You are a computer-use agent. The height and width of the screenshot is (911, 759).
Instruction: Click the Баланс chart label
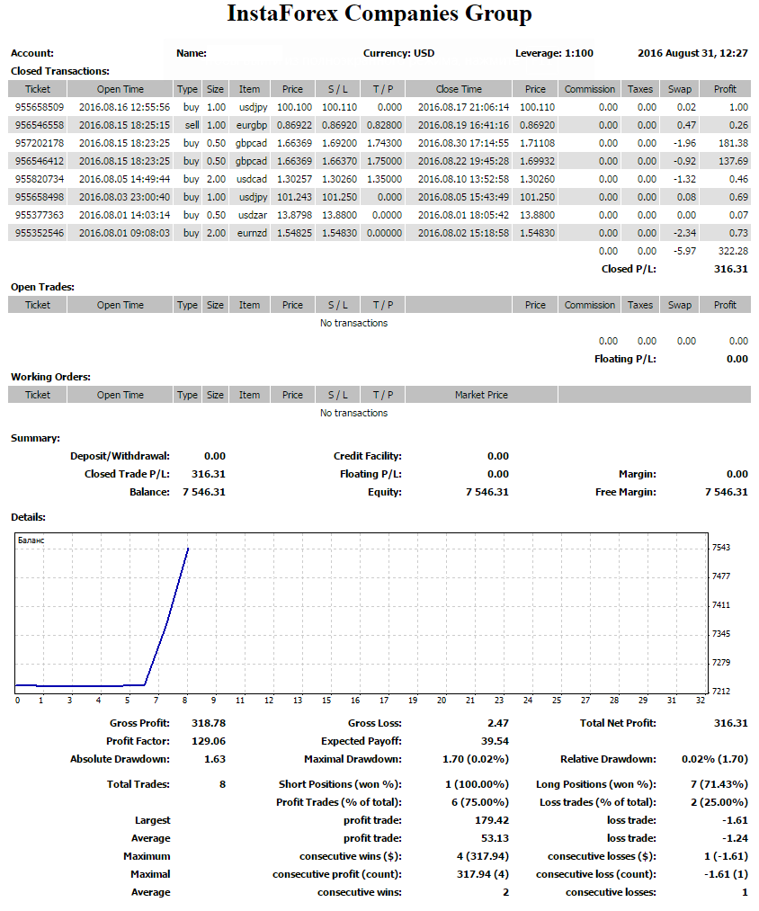[31, 540]
